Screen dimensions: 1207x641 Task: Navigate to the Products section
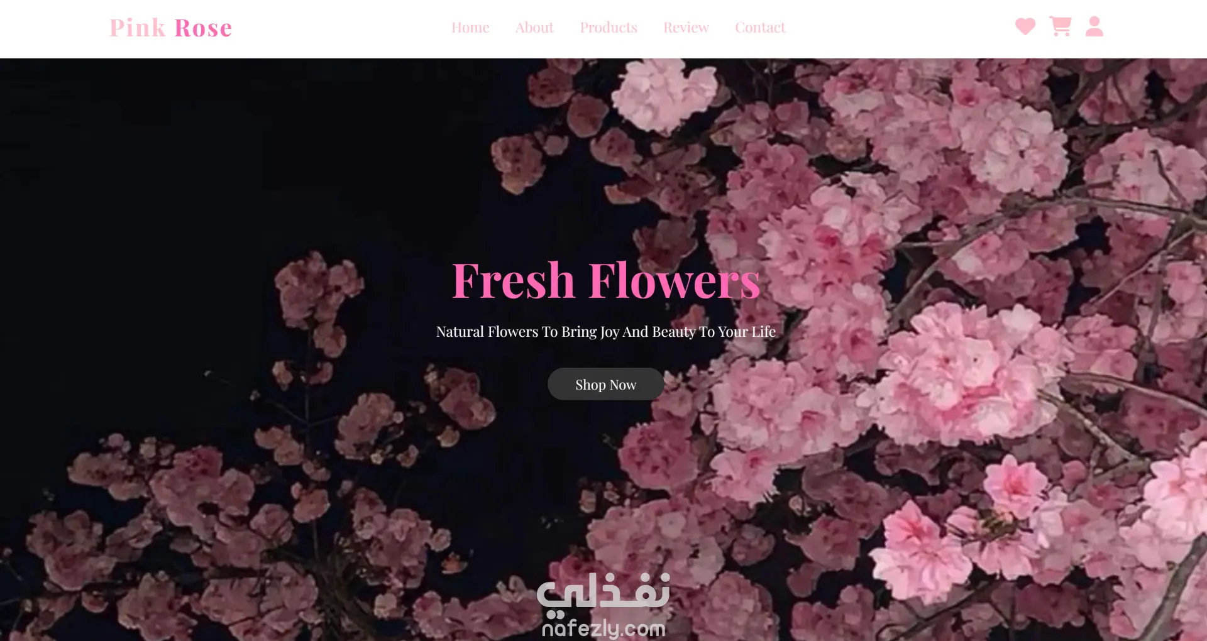pyautogui.click(x=609, y=28)
